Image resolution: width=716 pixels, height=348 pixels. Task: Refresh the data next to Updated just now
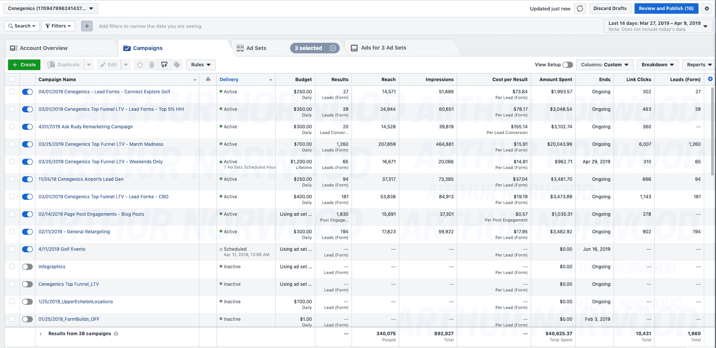[x=580, y=9]
